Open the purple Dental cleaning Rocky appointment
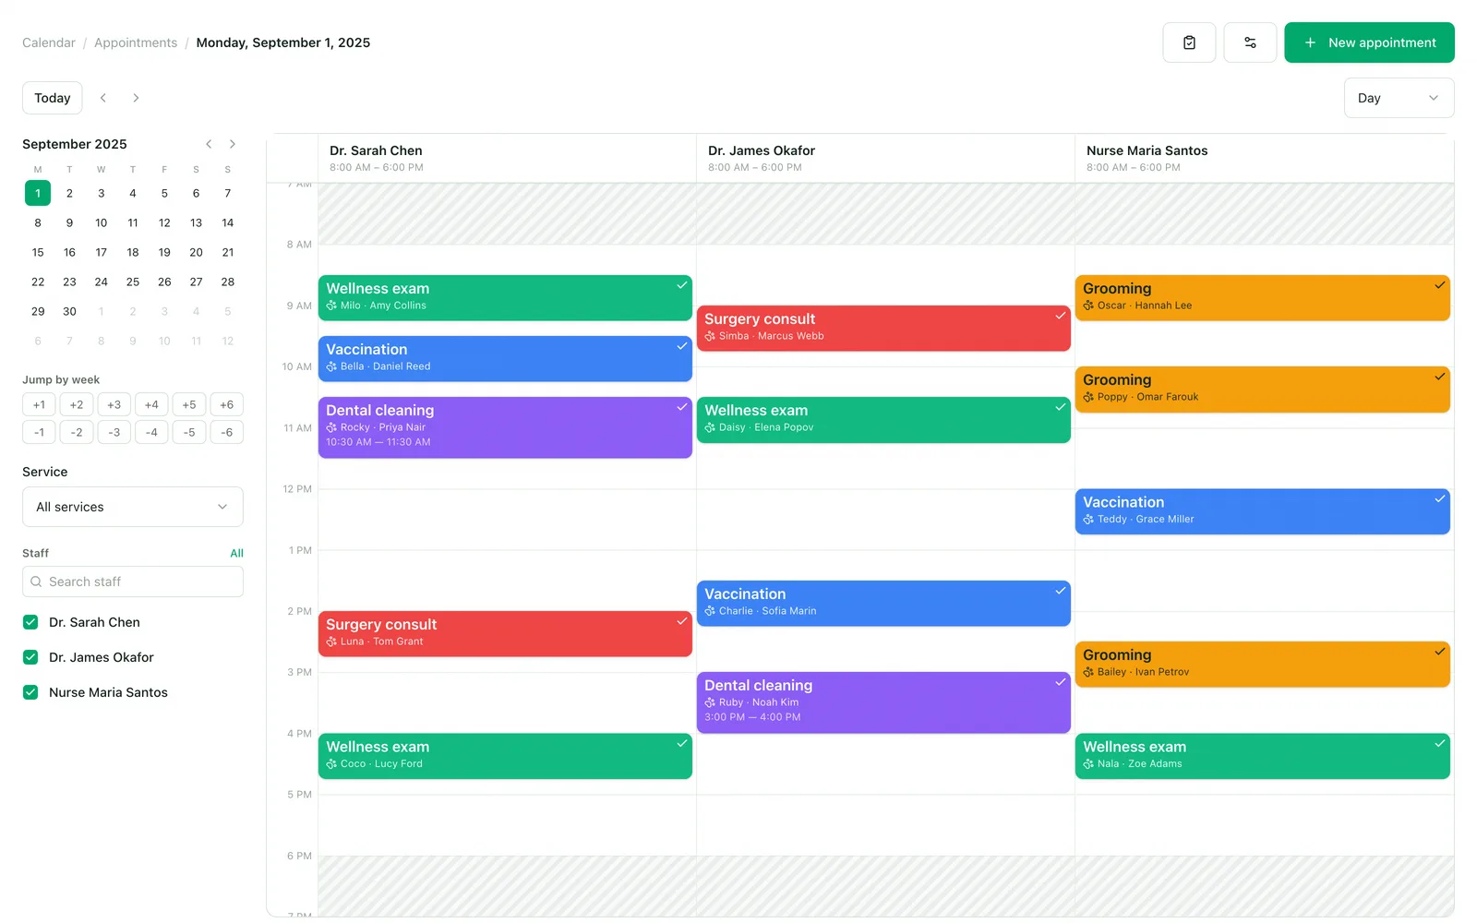 (505, 427)
